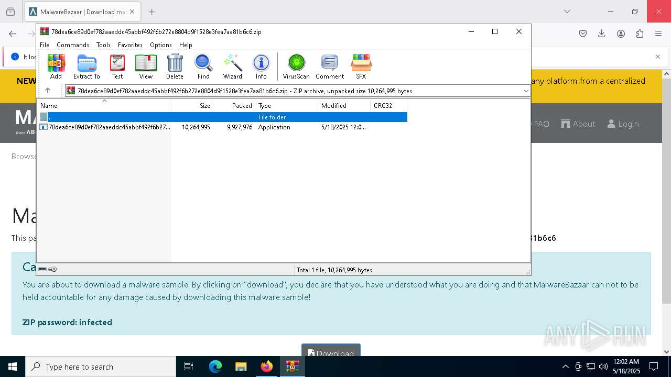Open File Explorer from the taskbar
This screenshot has width=671, height=377.
[x=241, y=367]
